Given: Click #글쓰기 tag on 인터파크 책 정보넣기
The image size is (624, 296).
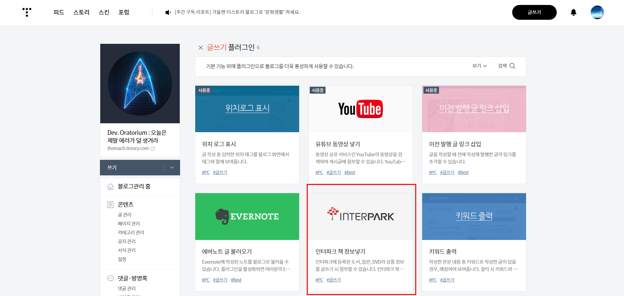Looking at the screenshot, I should click(x=333, y=280).
